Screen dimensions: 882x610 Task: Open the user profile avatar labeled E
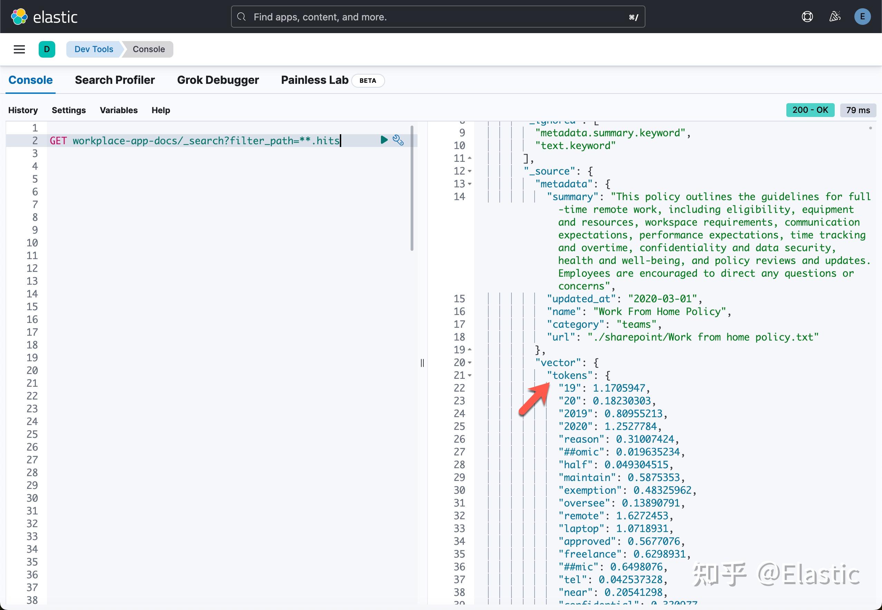pyautogui.click(x=863, y=17)
